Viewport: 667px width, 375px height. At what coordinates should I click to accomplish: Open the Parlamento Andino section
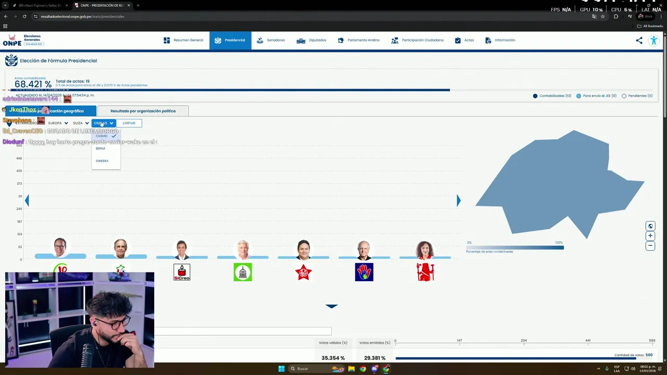(359, 40)
